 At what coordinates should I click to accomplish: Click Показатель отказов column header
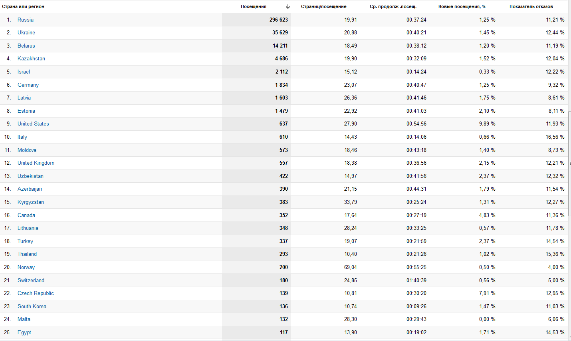pyautogui.click(x=531, y=6)
